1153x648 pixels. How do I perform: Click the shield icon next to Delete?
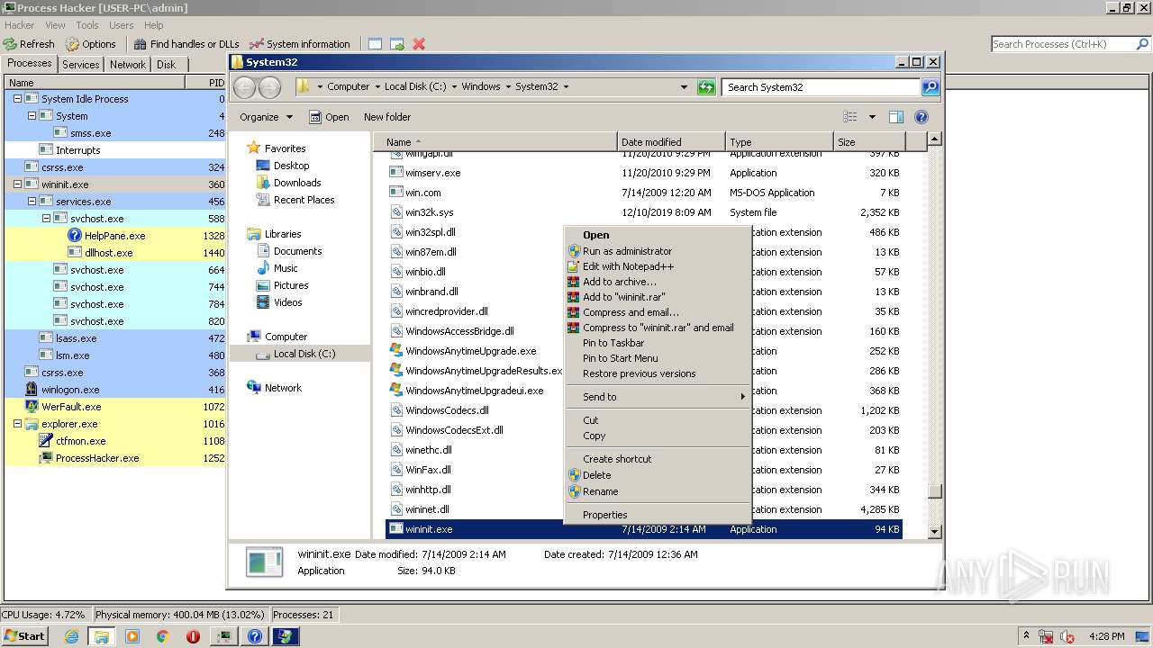574,475
